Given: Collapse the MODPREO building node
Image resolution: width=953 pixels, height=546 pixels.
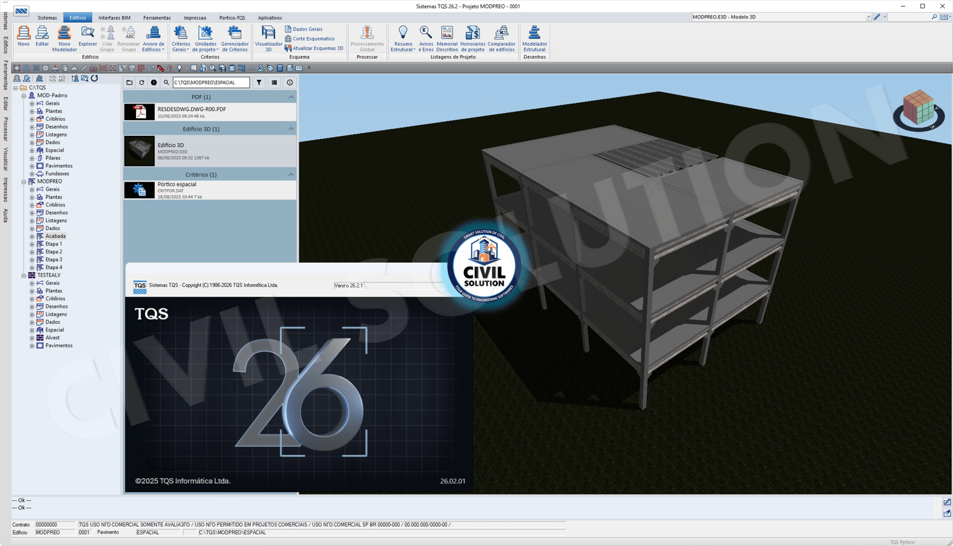Looking at the screenshot, I should coord(24,182).
